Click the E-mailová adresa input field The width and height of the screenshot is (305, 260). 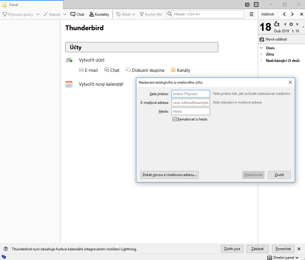(191, 102)
